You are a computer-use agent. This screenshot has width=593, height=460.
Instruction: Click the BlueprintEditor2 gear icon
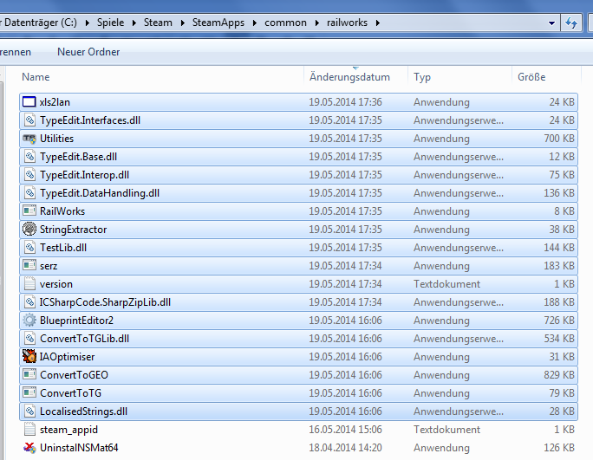[x=29, y=321]
